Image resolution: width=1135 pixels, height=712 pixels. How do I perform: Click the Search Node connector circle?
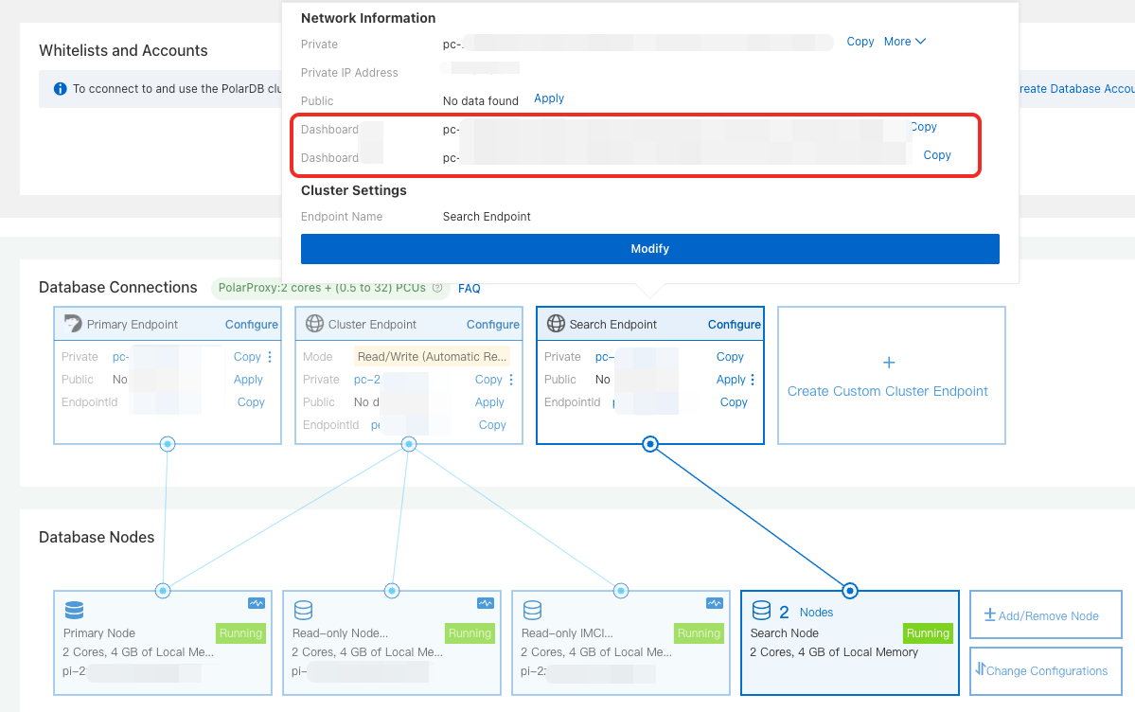click(850, 591)
